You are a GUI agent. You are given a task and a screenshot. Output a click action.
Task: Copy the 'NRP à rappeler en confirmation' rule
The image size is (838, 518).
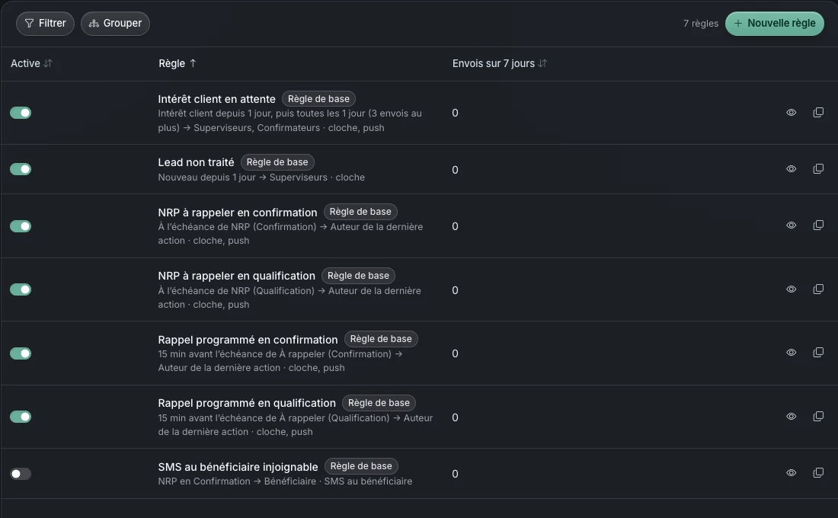coord(818,225)
